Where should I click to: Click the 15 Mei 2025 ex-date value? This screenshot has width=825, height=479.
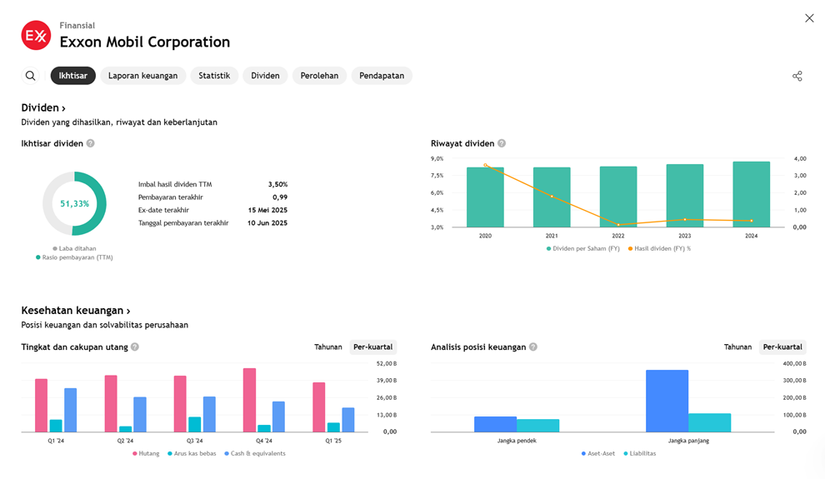pos(267,210)
